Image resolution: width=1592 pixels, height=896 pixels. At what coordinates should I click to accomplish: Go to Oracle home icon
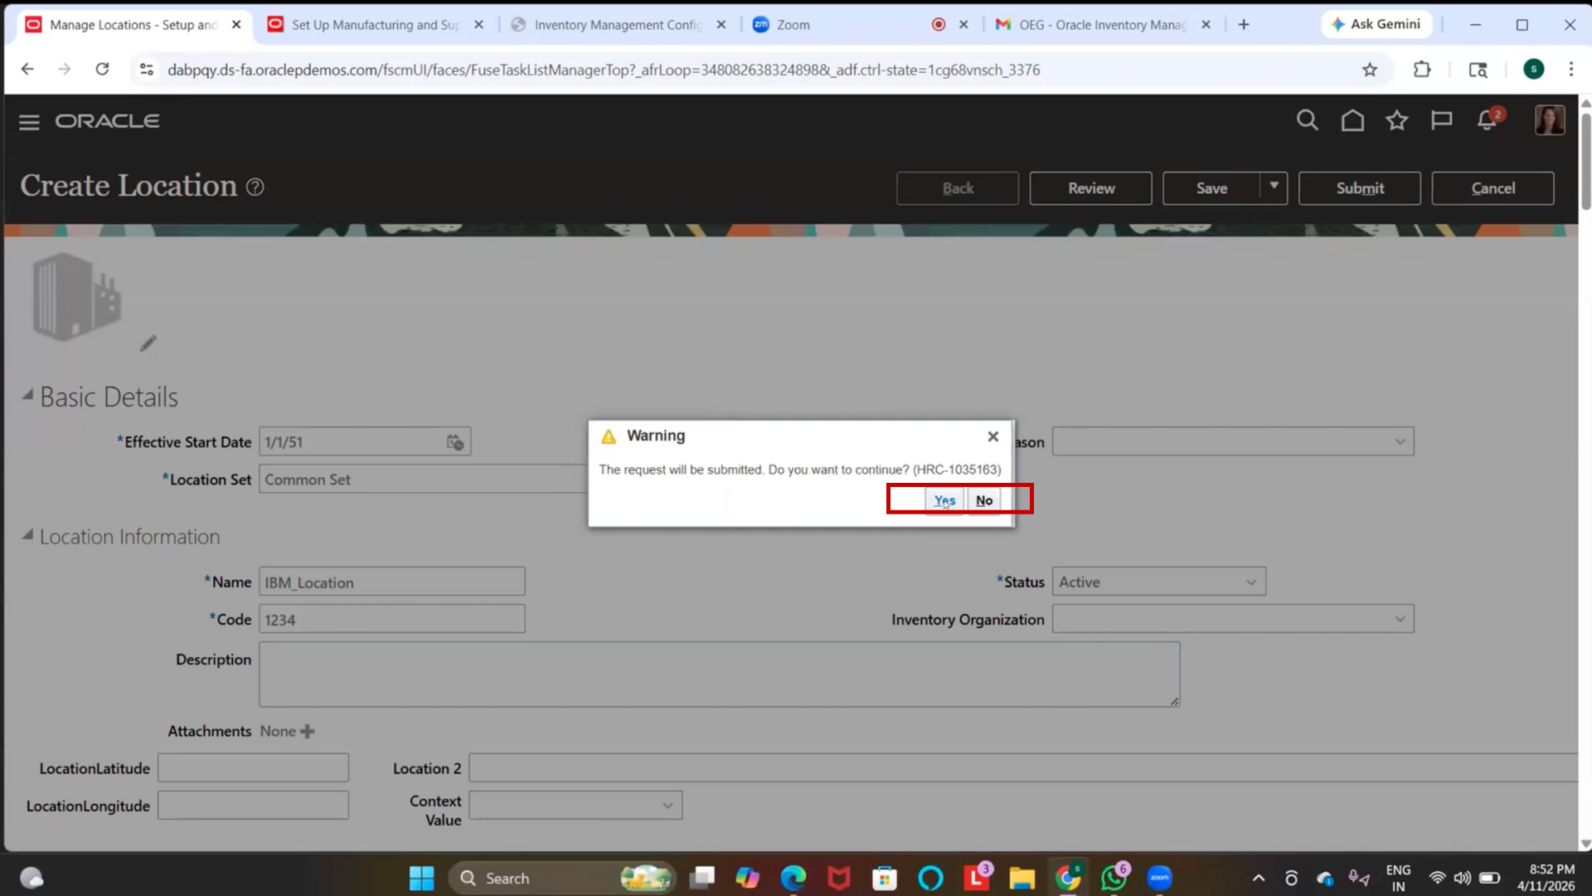[x=1352, y=120]
